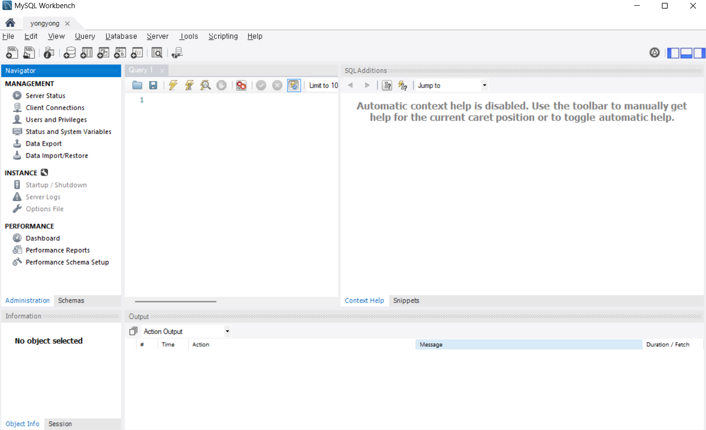Close the Query 1 tab
Image resolution: width=706 pixels, height=430 pixels.
pyautogui.click(x=162, y=71)
